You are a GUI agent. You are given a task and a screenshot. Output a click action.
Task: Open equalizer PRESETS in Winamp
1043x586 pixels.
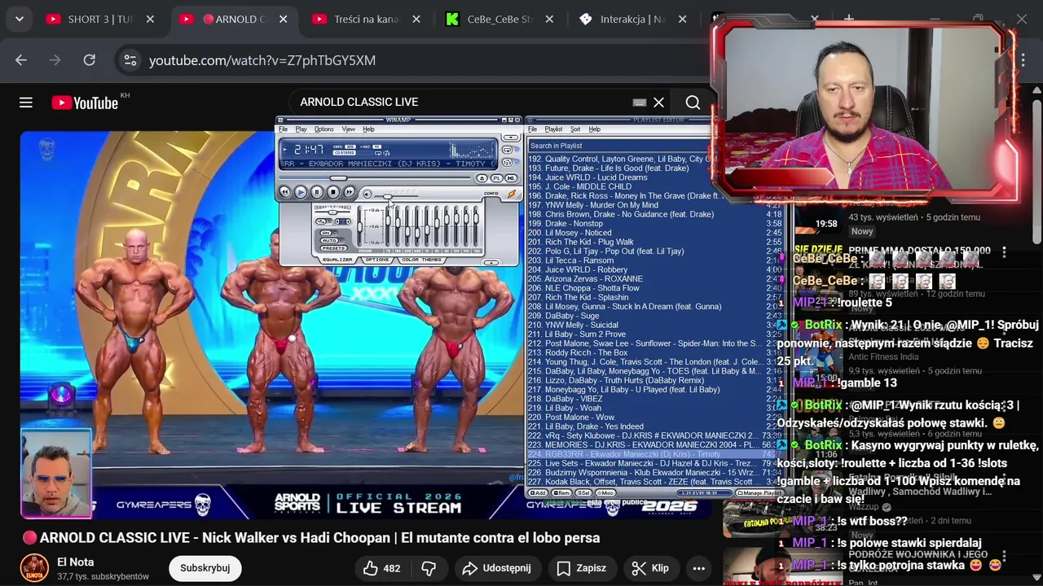(x=333, y=248)
